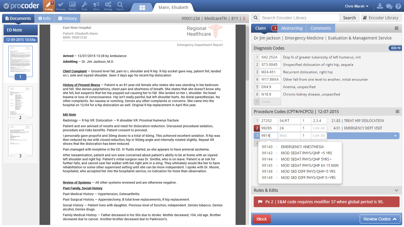Collapse the Rules & Edits section
The image size is (404, 227).
pyautogui.click(x=396, y=191)
